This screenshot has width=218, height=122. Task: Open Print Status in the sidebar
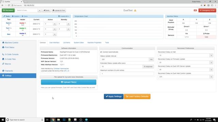point(18,47)
